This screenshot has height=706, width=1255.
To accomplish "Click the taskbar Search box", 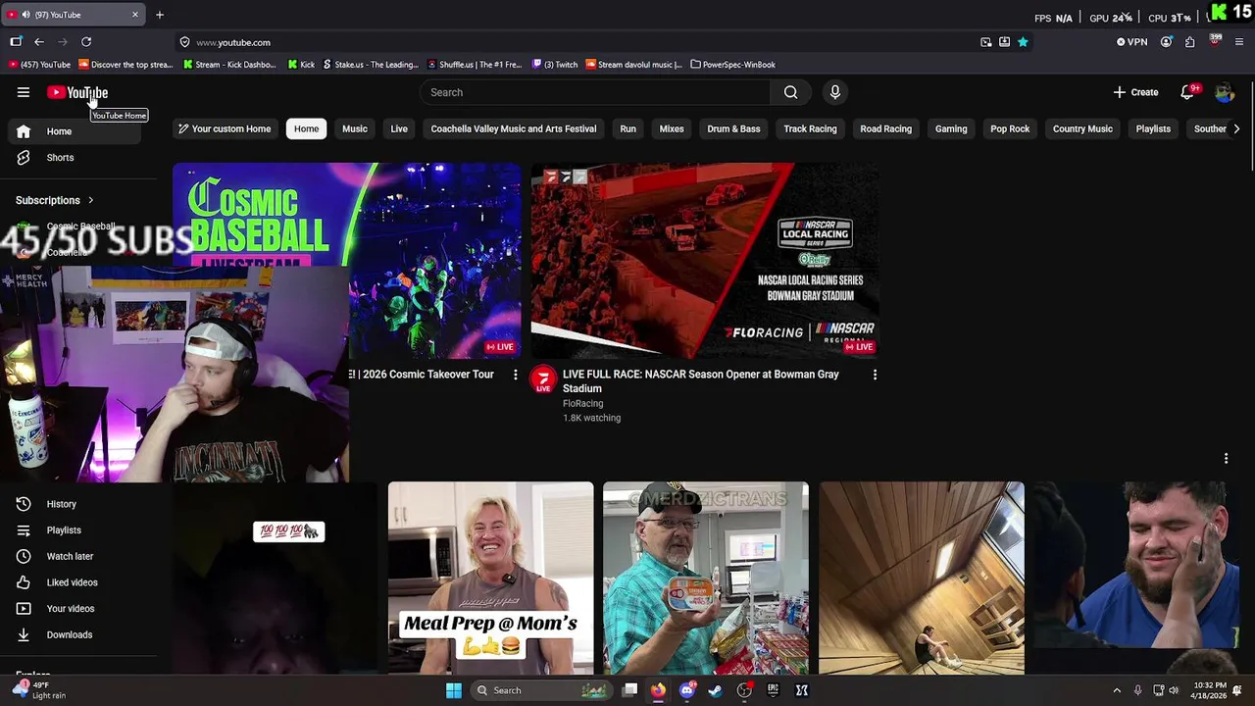I will tap(539, 690).
